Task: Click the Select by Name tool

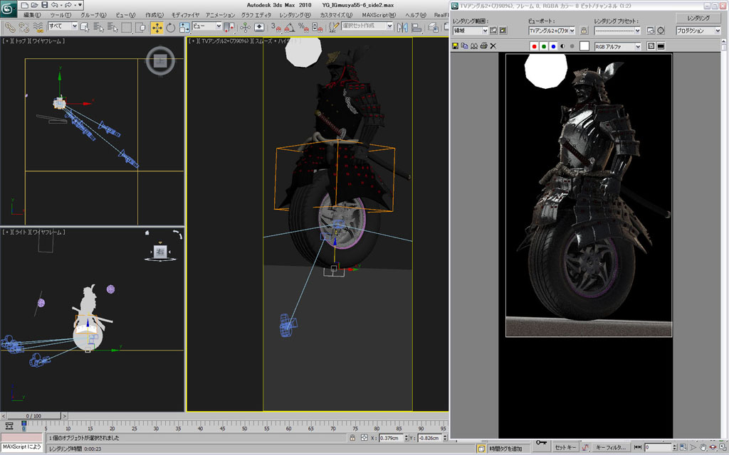Action: click(98, 27)
